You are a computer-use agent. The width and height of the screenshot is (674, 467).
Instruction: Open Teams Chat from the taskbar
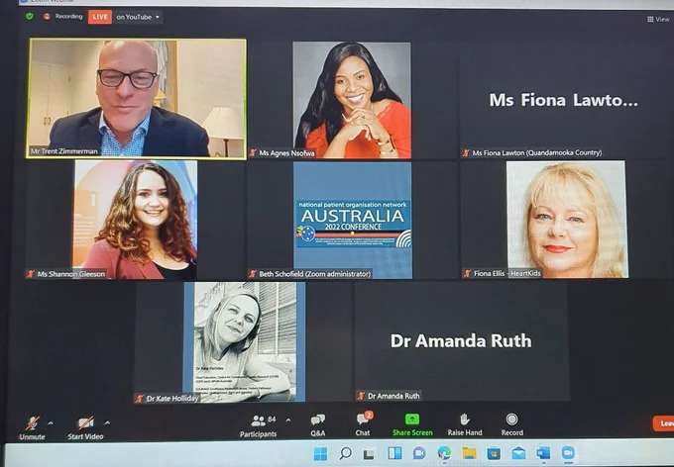(x=419, y=453)
